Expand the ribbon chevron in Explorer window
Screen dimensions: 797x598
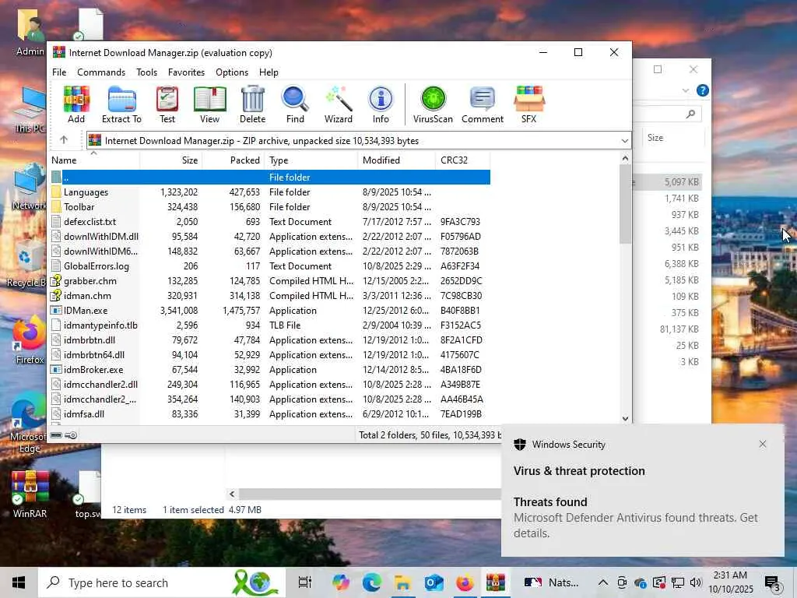tap(685, 90)
